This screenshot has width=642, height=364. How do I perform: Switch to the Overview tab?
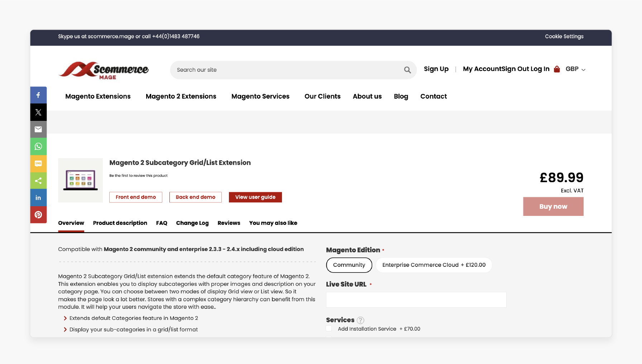coord(71,223)
